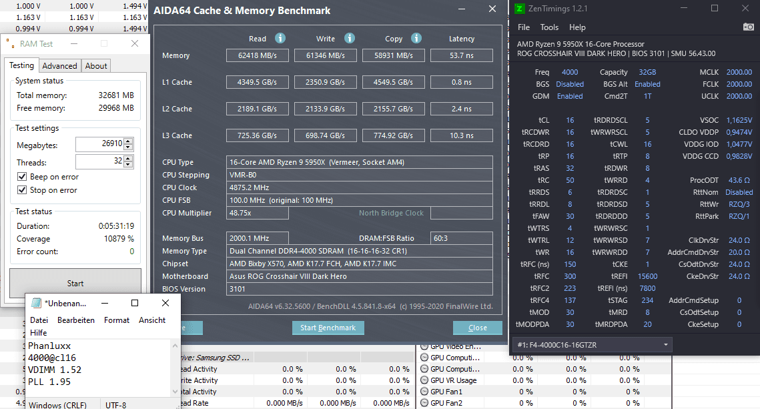760x409 pixels.
Task: Click the Notepad scrollbar down arrow
Action: [x=175, y=392]
